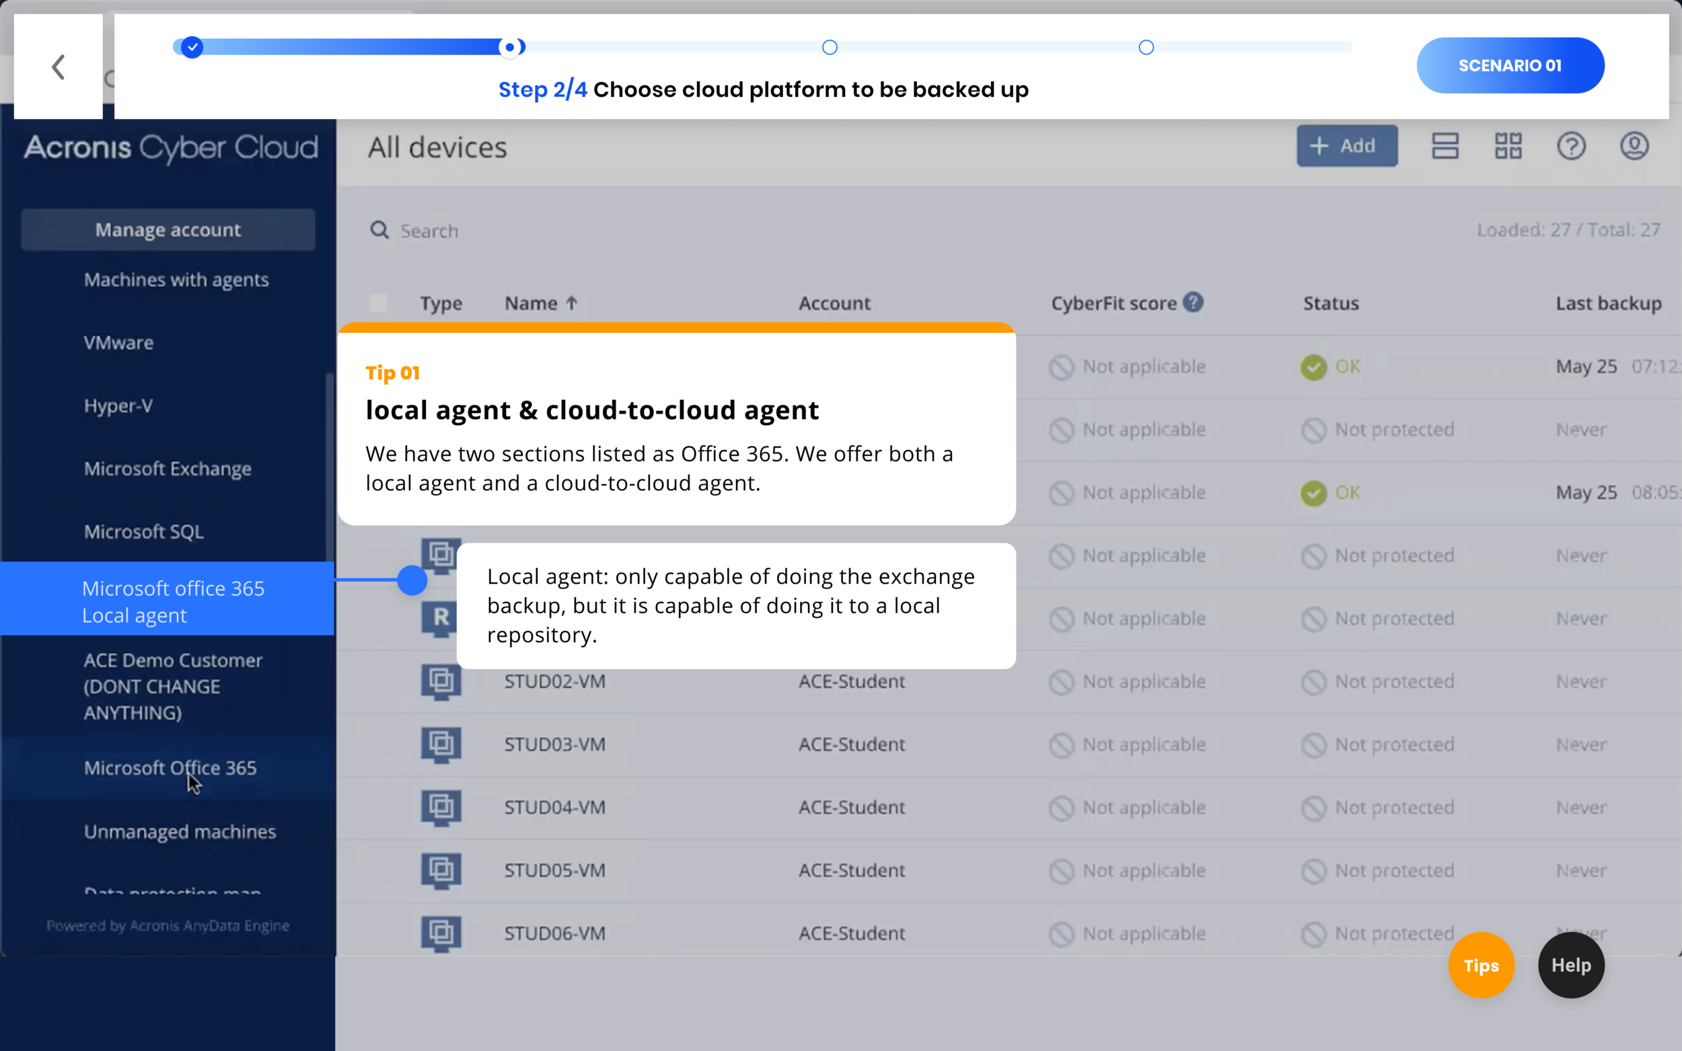Click the black Help button
The image size is (1682, 1051).
click(1570, 965)
